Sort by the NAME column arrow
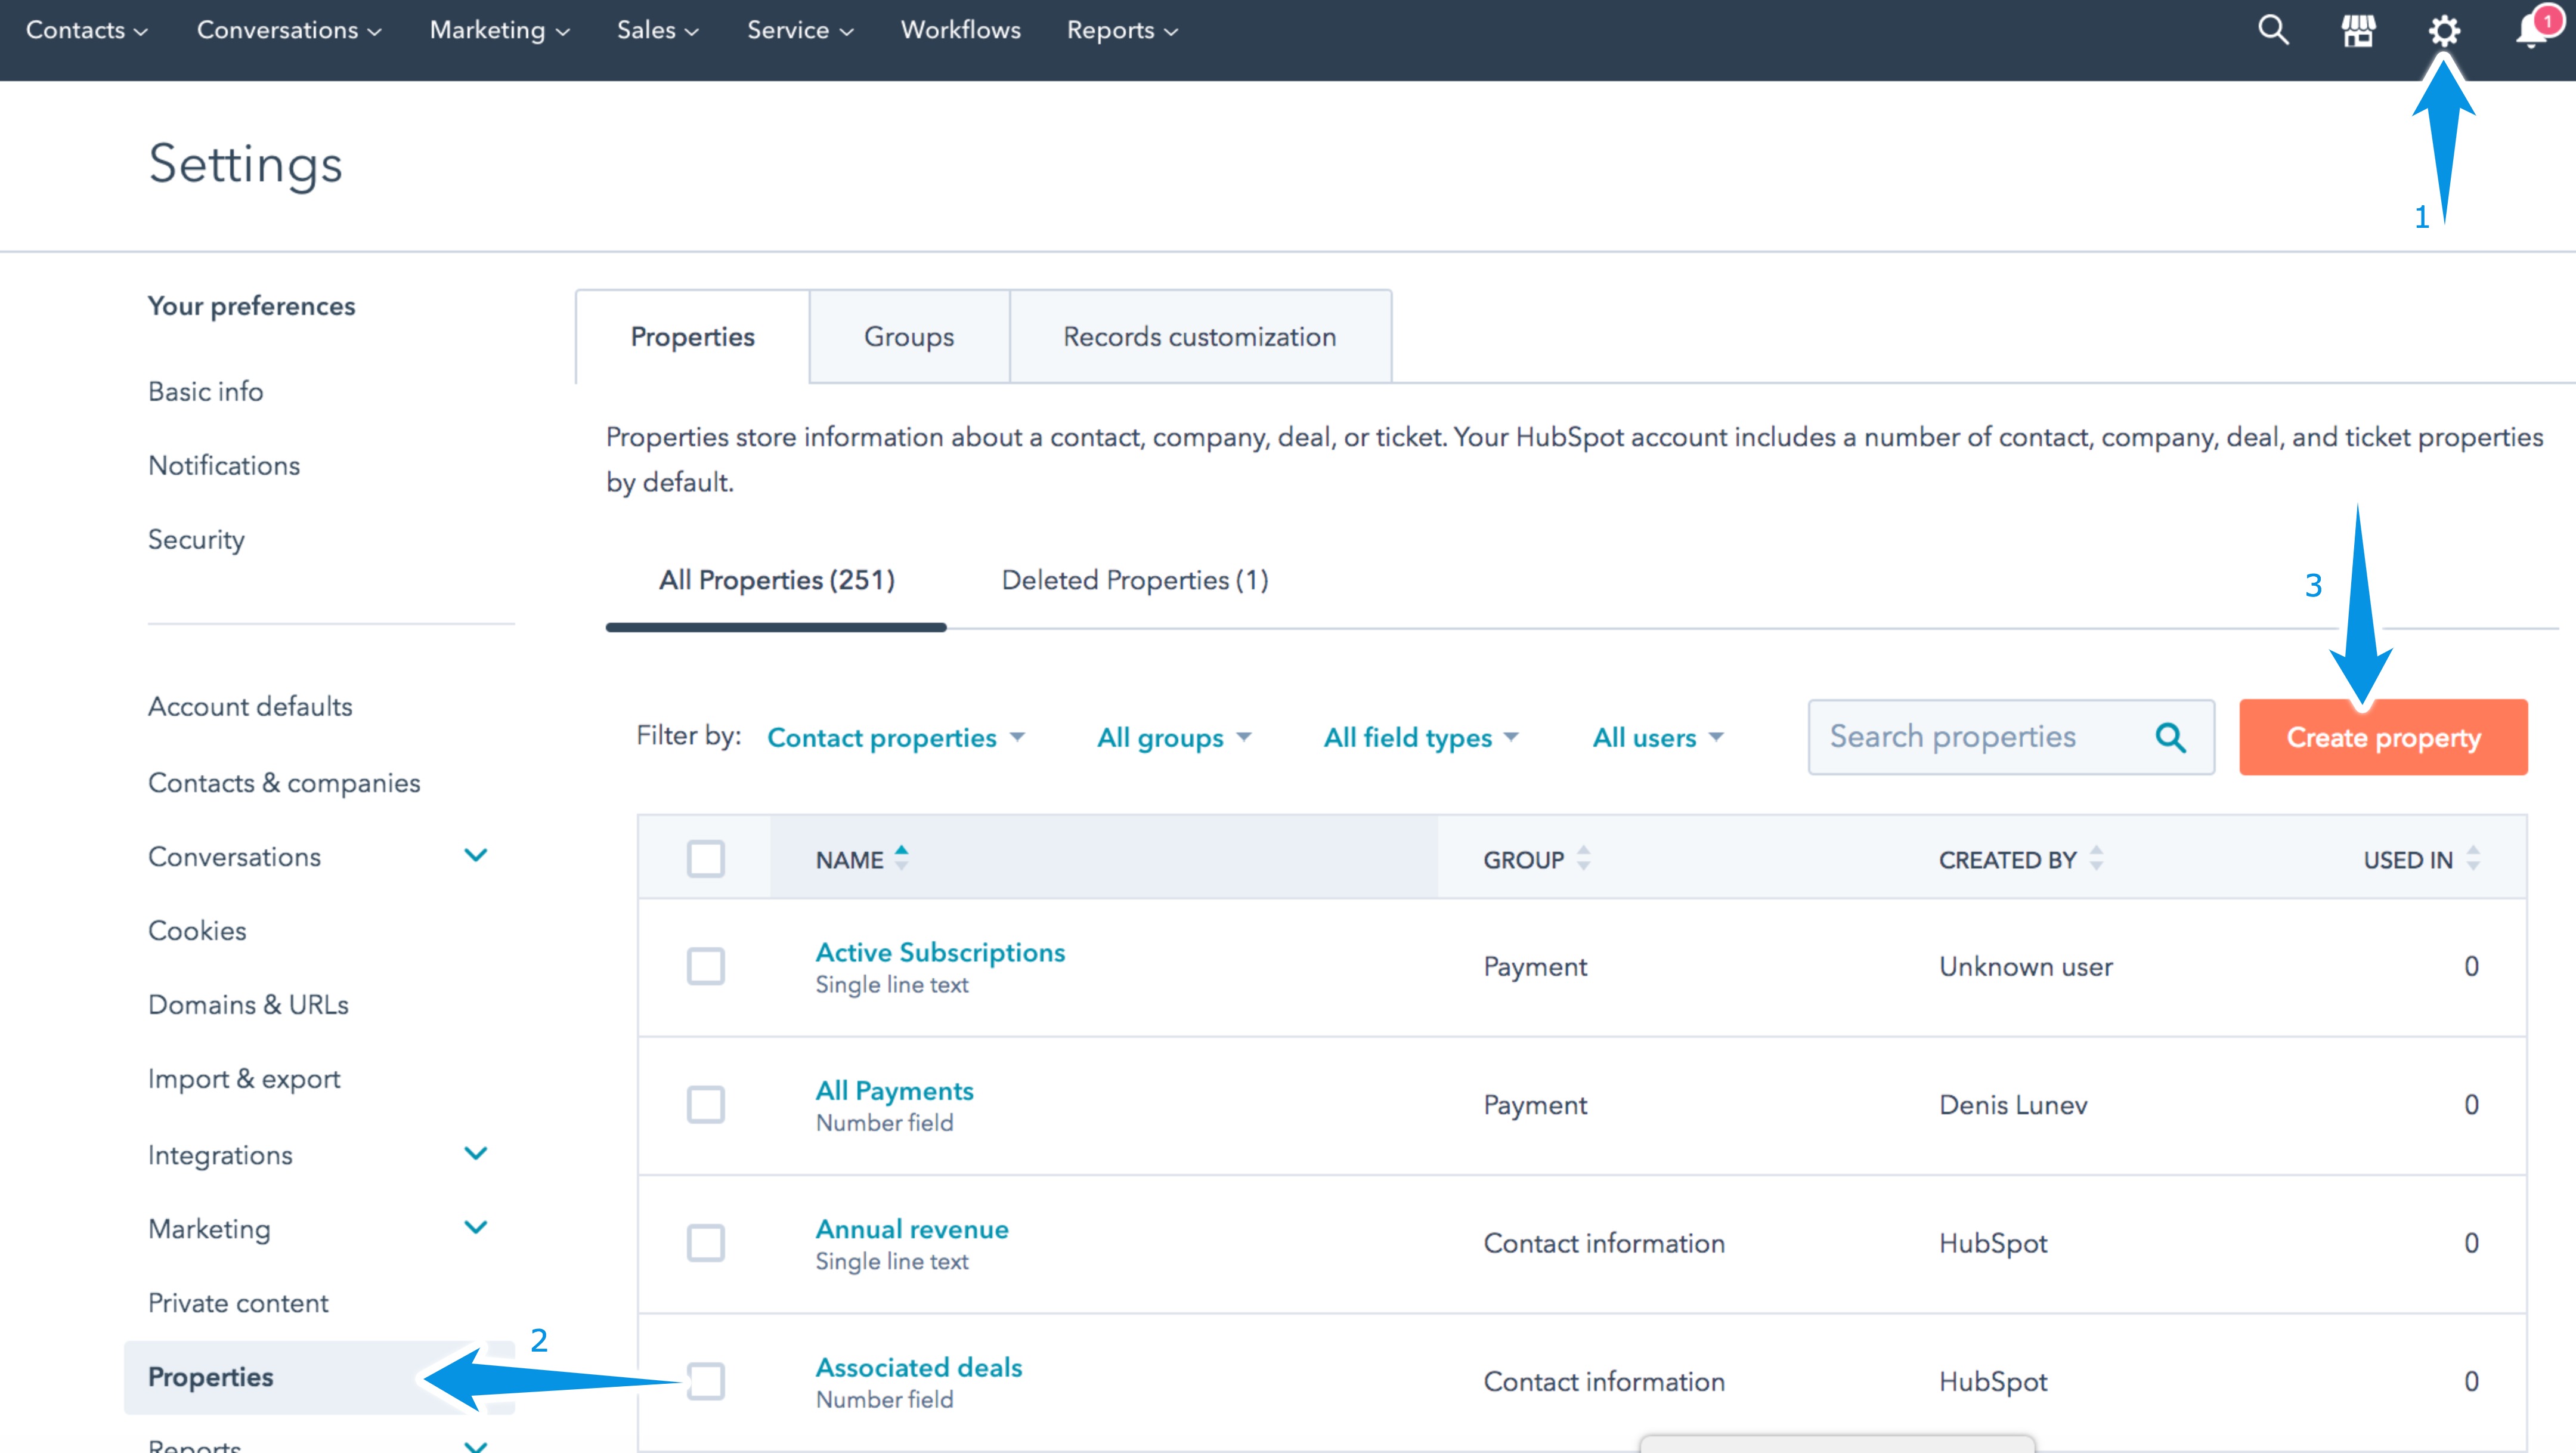The image size is (2576, 1453). coord(901,858)
